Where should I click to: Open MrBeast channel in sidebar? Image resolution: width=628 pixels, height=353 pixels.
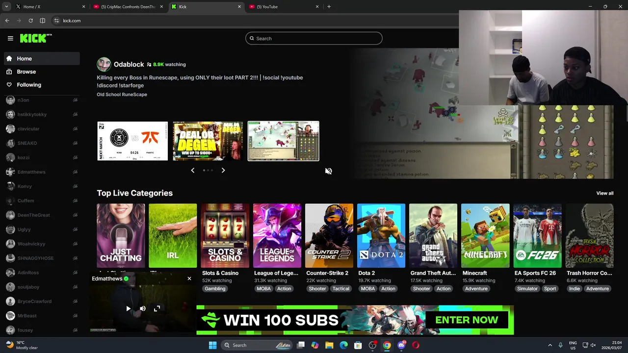42,316
